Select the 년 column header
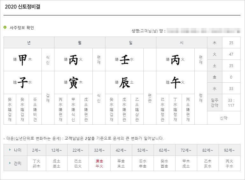 click(x=29, y=42)
